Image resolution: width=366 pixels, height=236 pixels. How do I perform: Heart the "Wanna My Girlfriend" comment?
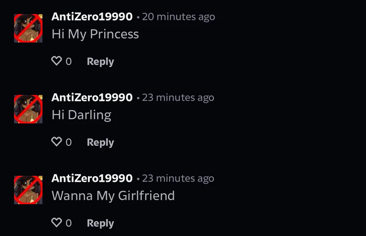pyautogui.click(x=57, y=223)
